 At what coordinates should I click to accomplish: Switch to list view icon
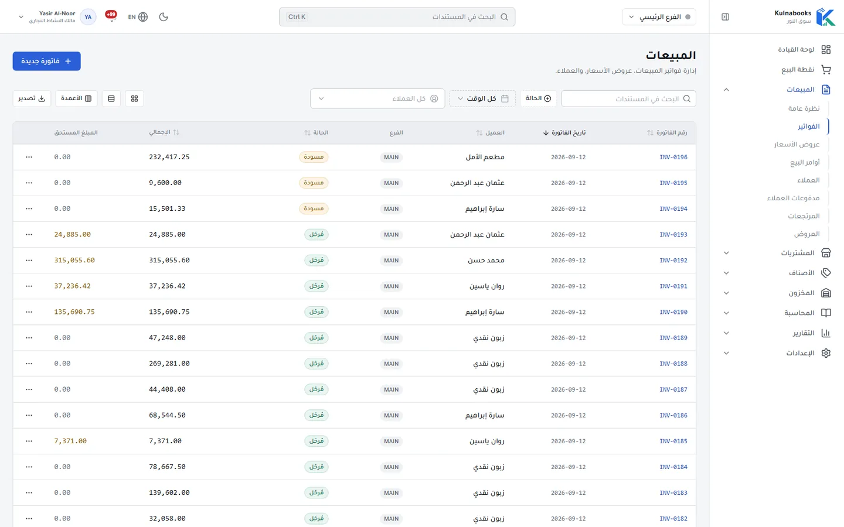[x=111, y=98]
